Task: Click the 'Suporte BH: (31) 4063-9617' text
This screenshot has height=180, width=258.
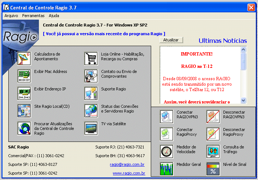Action: coord(120,156)
